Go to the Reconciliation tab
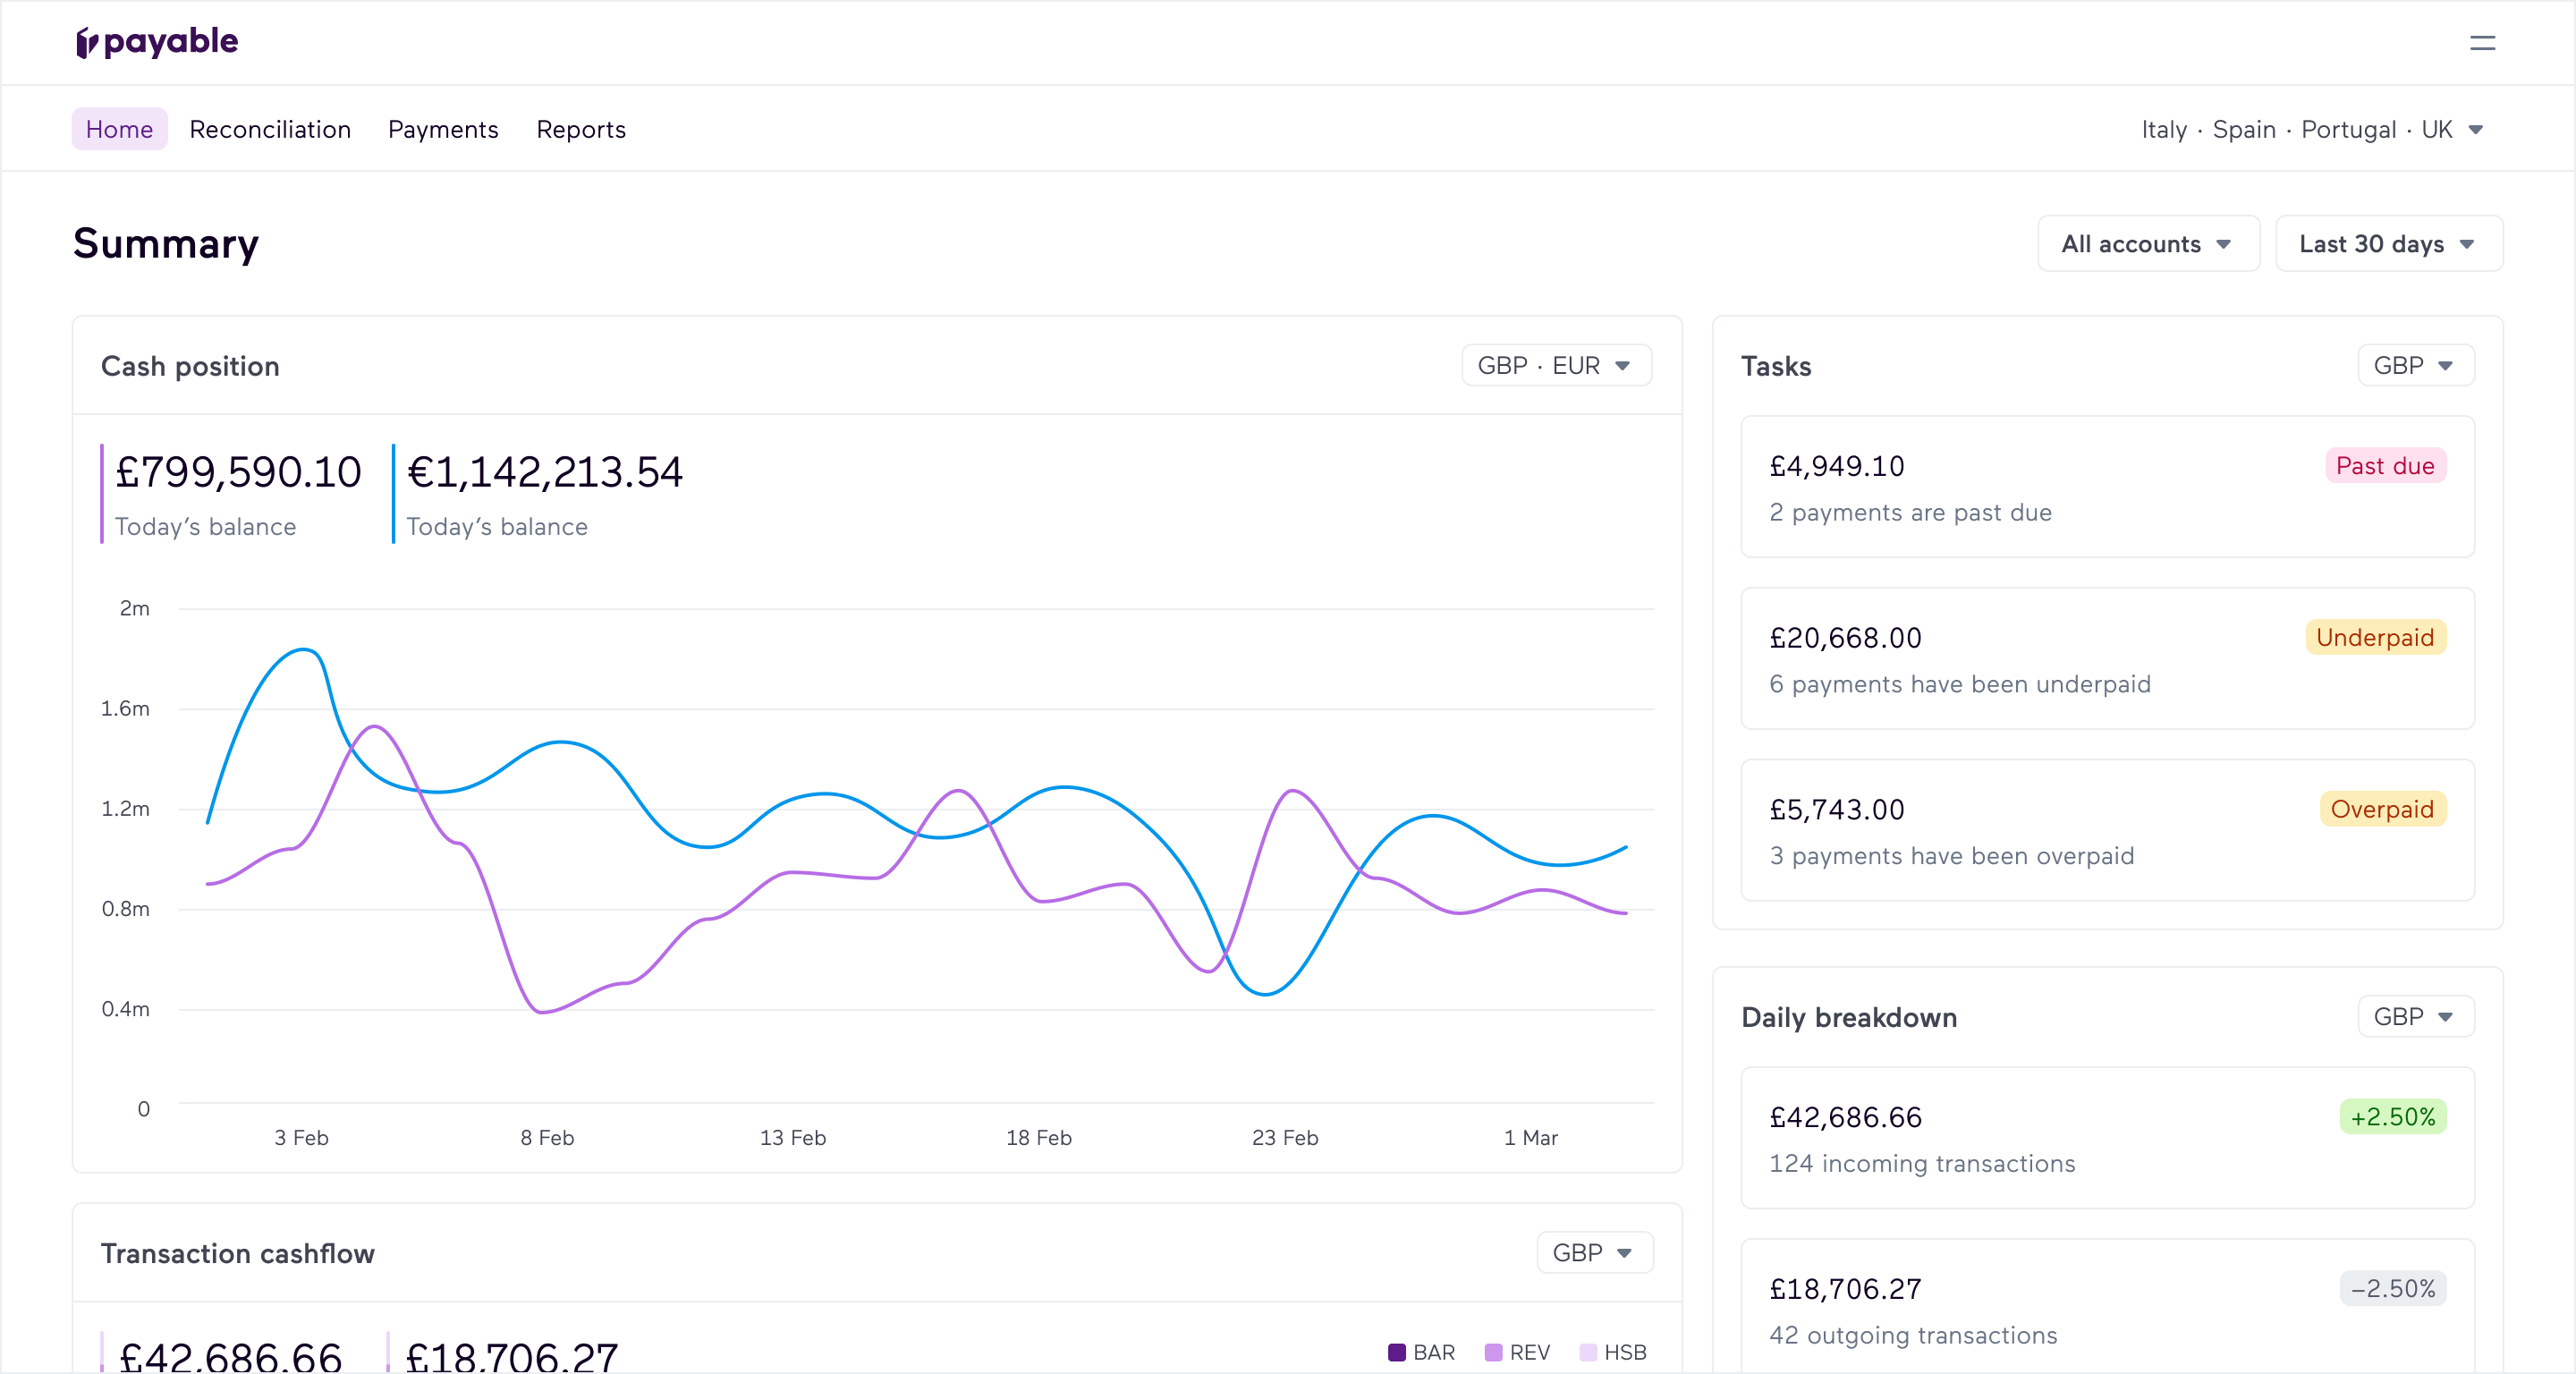2576x1374 pixels. (x=270, y=130)
